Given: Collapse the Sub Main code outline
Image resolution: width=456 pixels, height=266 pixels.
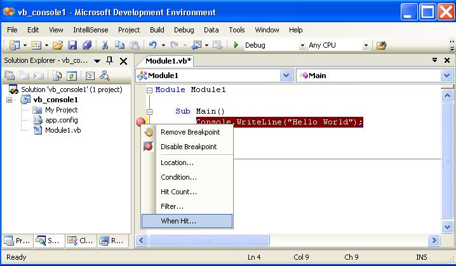Looking at the screenshot, I should (x=149, y=112).
